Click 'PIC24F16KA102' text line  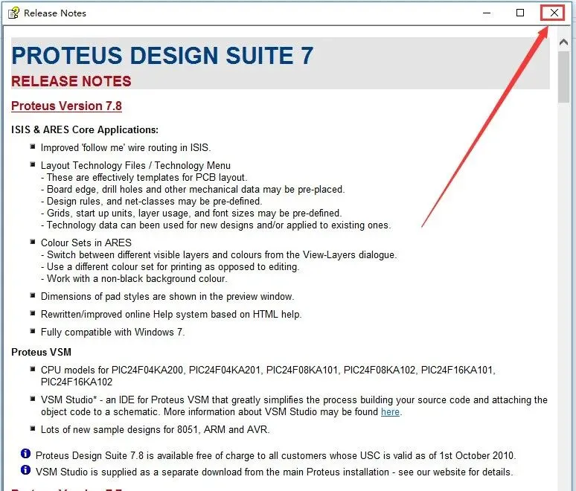pyautogui.click(x=77, y=382)
